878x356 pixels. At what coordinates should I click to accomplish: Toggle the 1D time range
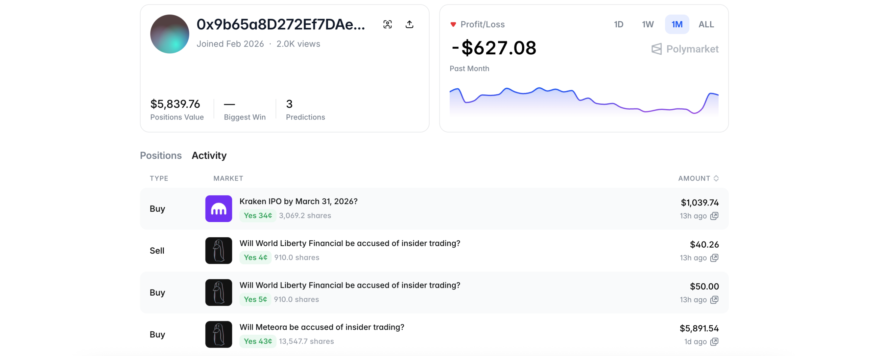[619, 24]
